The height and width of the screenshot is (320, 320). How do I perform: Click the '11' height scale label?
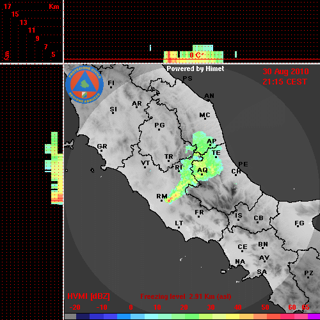coord(31,30)
